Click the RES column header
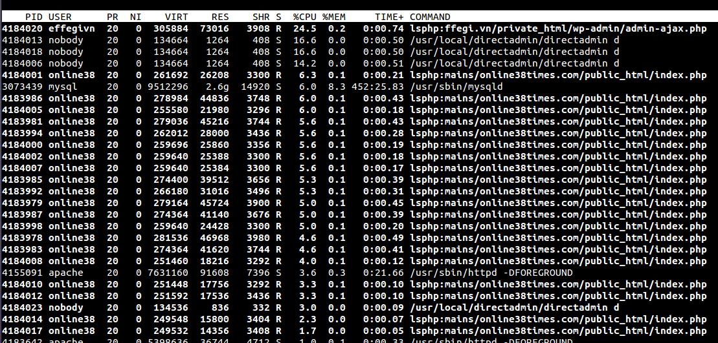 [x=220, y=17]
